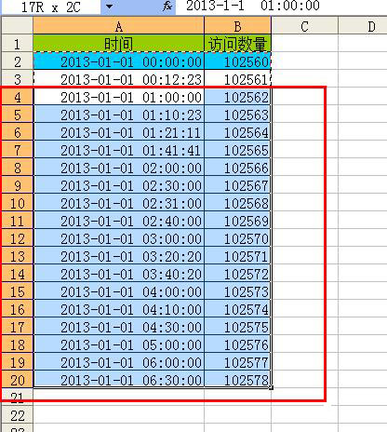The width and height of the screenshot is (387, 432).
Task: Click the select-all corner of the sheet
Action: pyautogui.click(x=17, y=25)
